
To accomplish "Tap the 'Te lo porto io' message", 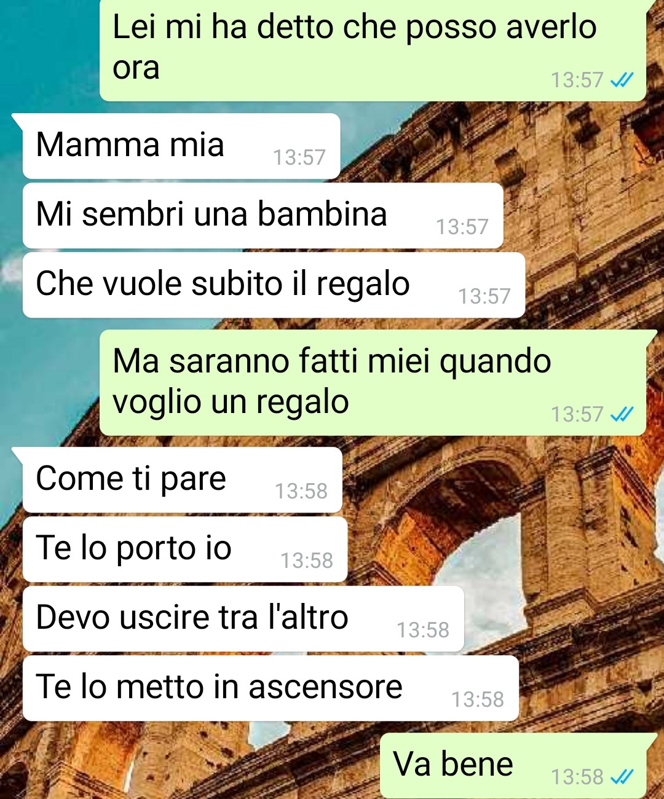I will (185, 549).
